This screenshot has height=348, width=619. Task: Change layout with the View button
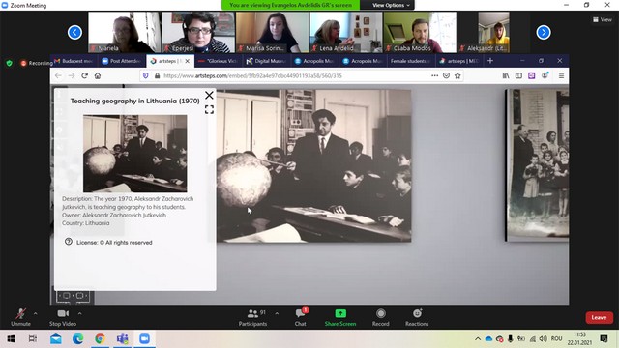[x=602, y=19]
